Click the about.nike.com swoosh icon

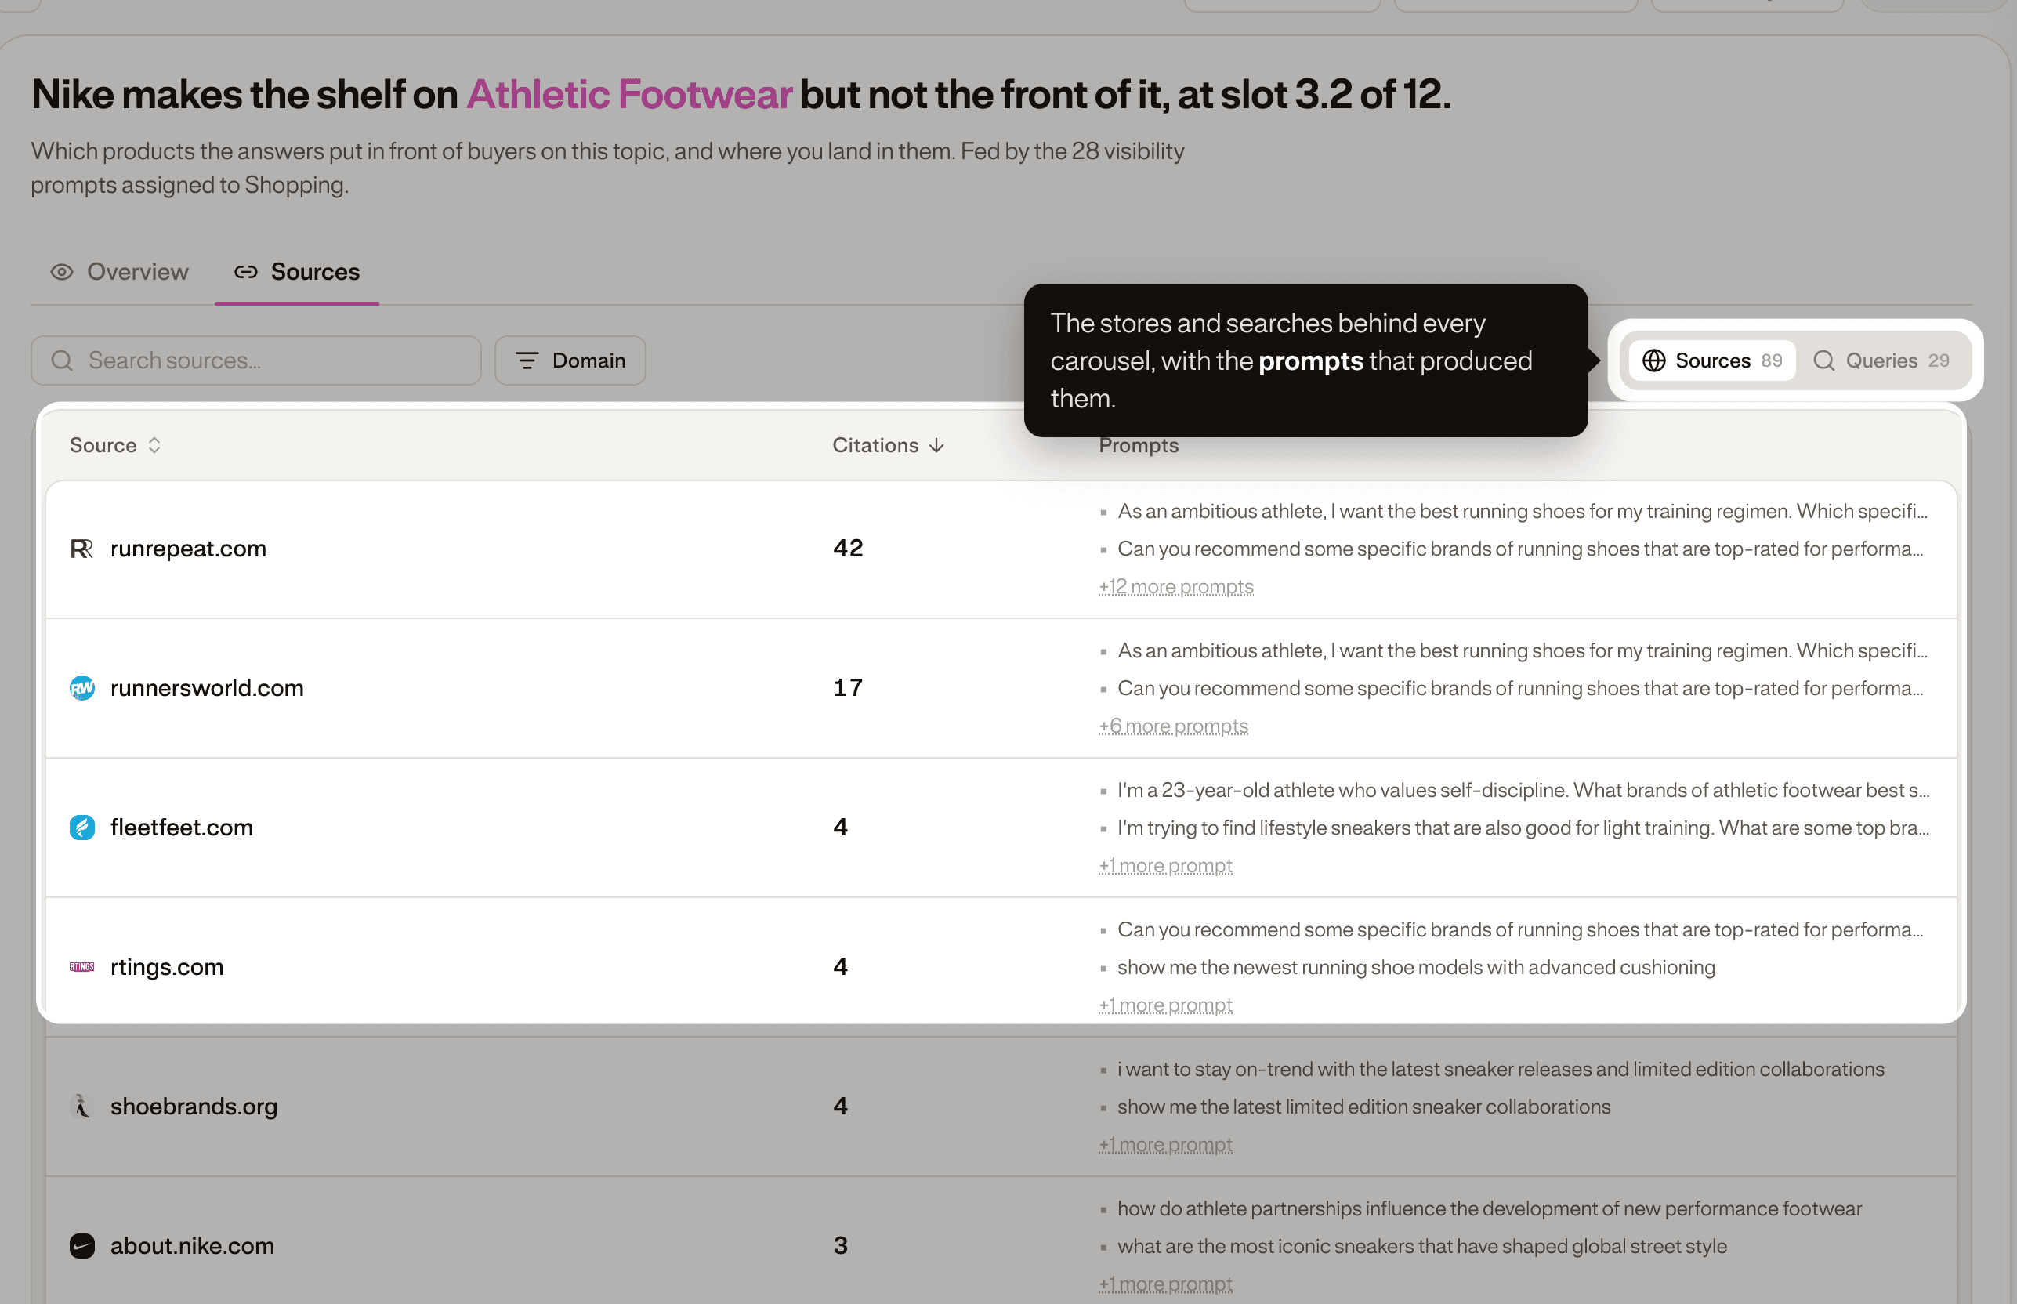(x=81, y=1247)
